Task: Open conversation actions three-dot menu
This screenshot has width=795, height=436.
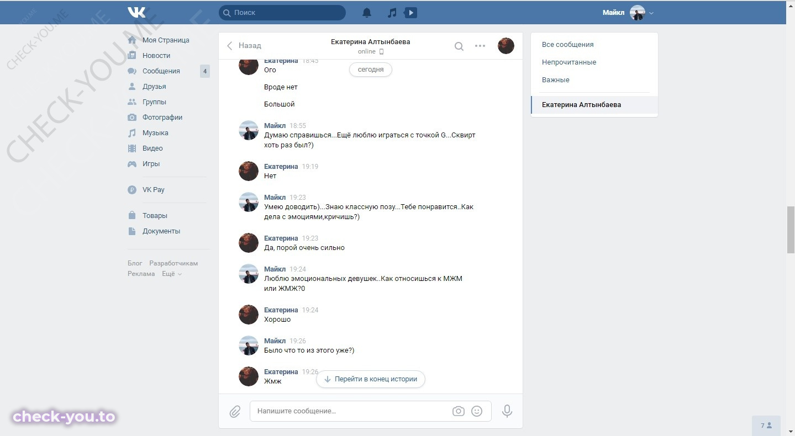Action: 480,46
